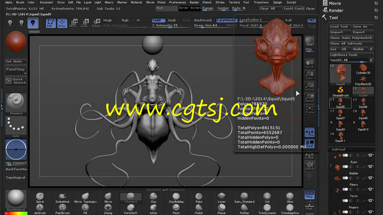This screenshot has width=383, height=215.
Task: Toggle Edit mode
Action: tap(51, 23)
